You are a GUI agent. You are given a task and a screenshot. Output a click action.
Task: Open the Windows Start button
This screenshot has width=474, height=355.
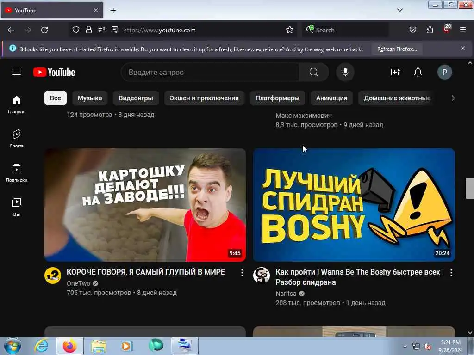coord(12,346)
